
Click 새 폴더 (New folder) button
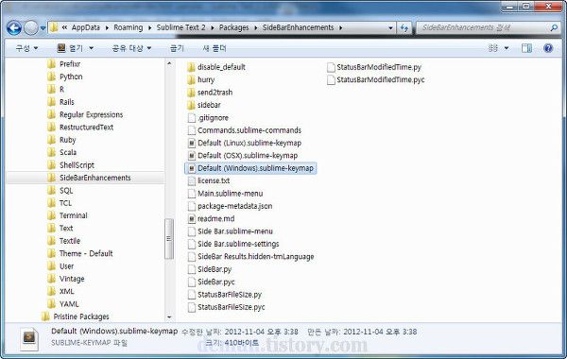215,48
